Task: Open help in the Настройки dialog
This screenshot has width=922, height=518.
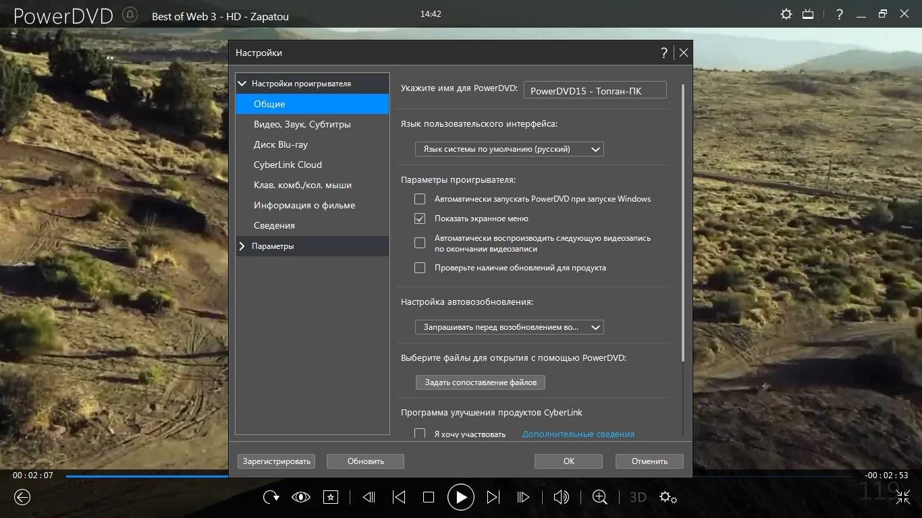Action: pos(663,53)
